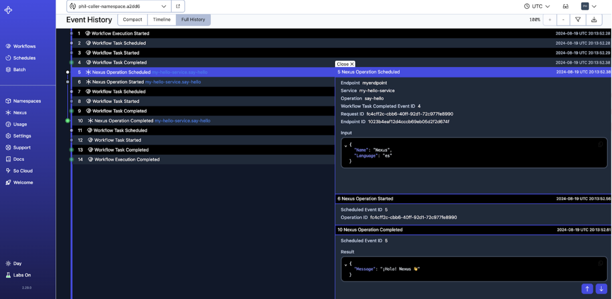Screen dimensions: 612x299
Task: Click the zoom in plus button
Action: click(x=550, y=20)
